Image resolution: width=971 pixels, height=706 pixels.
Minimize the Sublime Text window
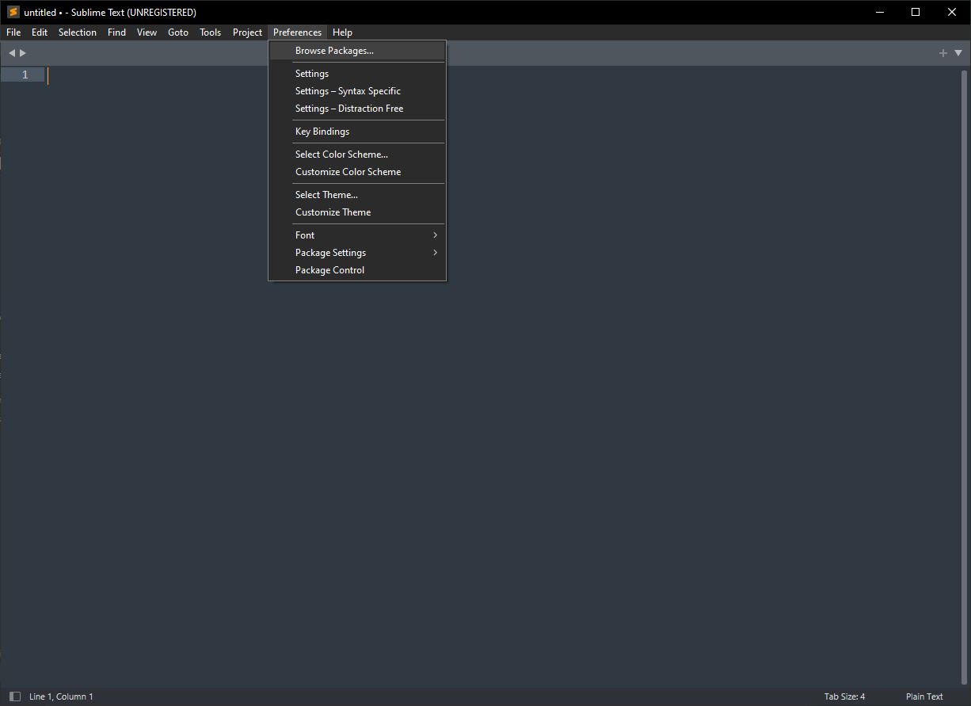(x=879, y=12)
